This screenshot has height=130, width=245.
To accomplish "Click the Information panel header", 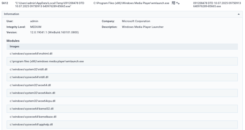I will [x=12, y=14].
